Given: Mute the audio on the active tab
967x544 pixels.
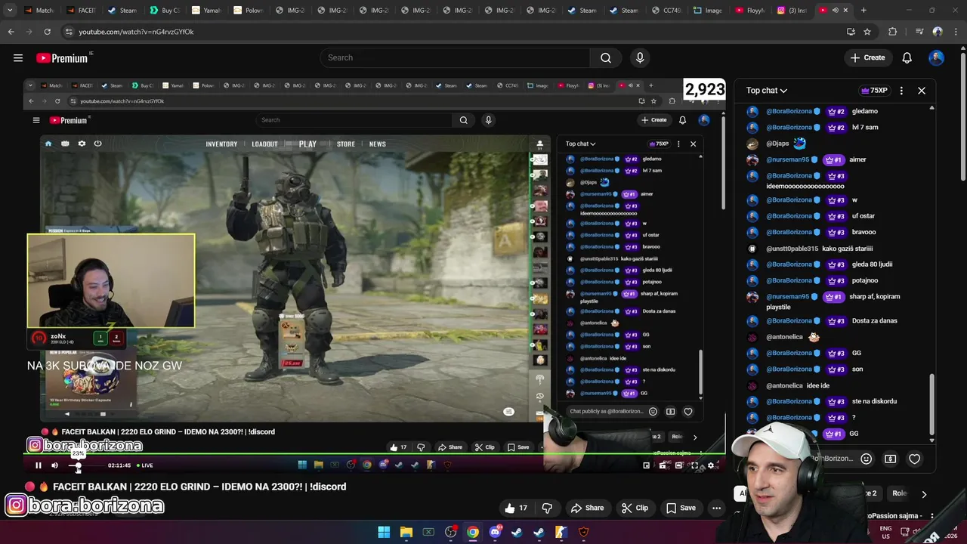Looking at the screenshot, I should 835,11.
